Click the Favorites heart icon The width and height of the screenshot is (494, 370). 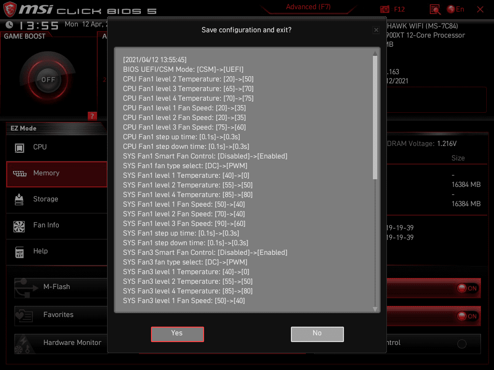(x=25, y=316)
